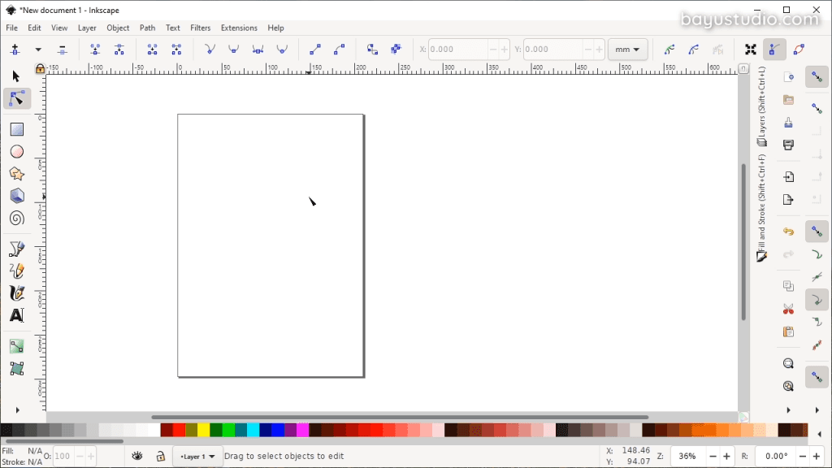
Task: Toggle layer visibility eye icon
Action: click(x=136, y=456)
